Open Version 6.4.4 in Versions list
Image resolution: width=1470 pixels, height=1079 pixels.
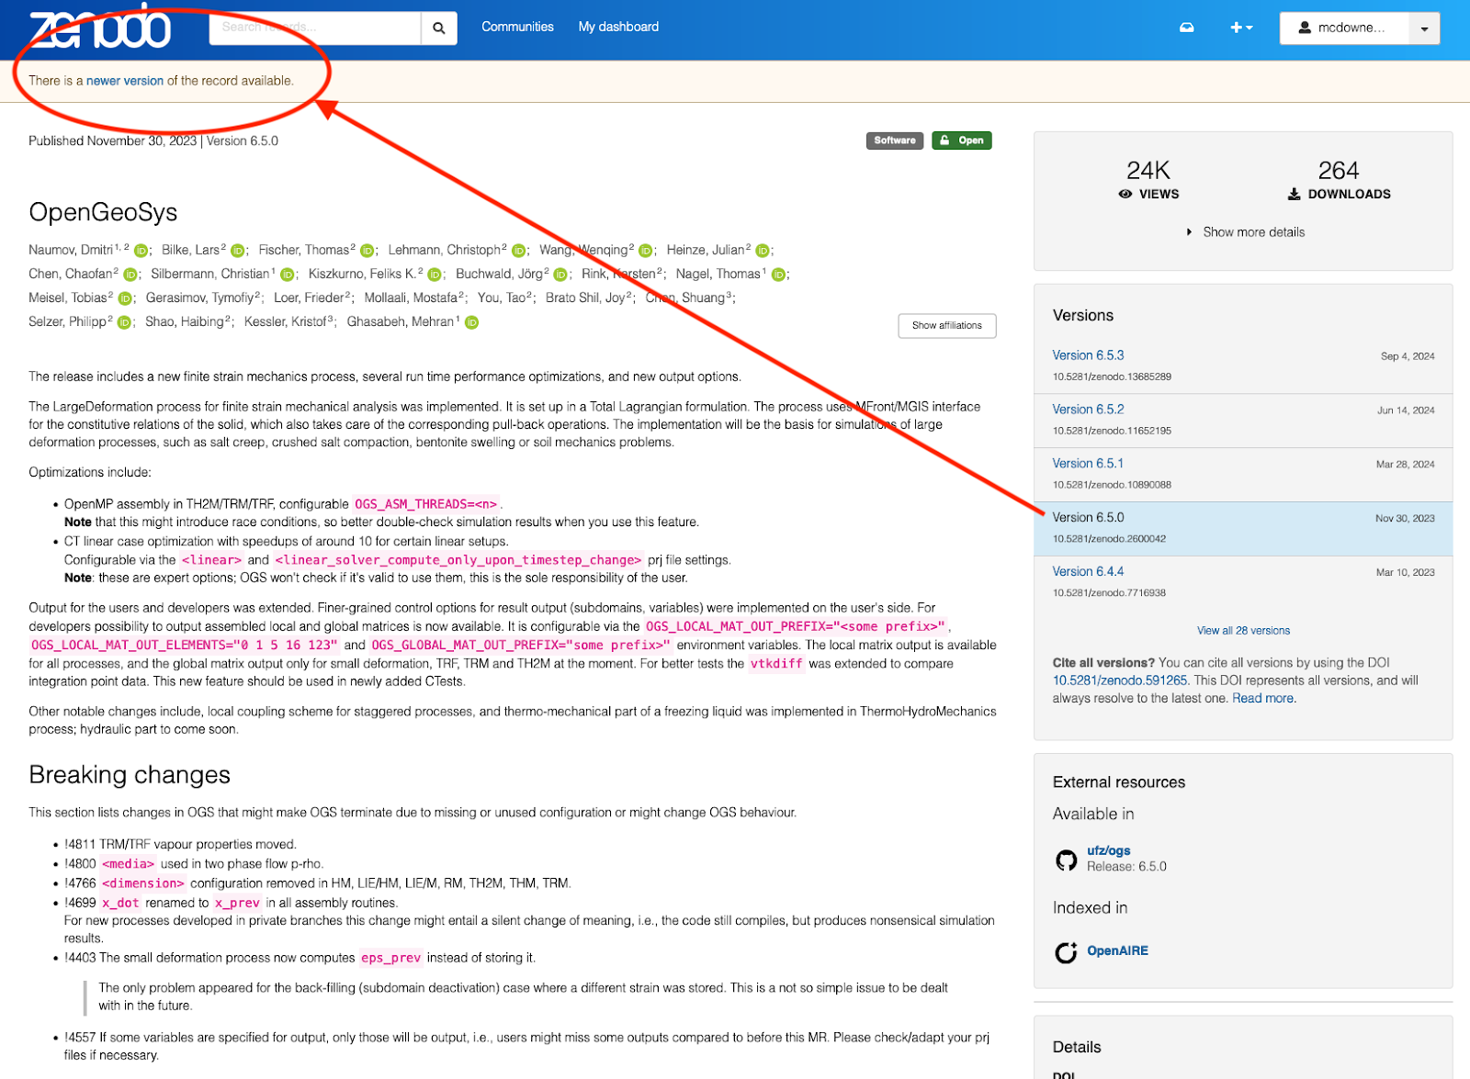1088,571
